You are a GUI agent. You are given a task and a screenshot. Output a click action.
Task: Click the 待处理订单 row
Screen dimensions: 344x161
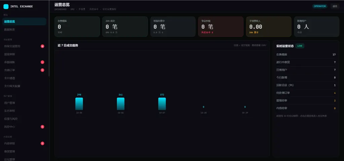tap(306, 93)
